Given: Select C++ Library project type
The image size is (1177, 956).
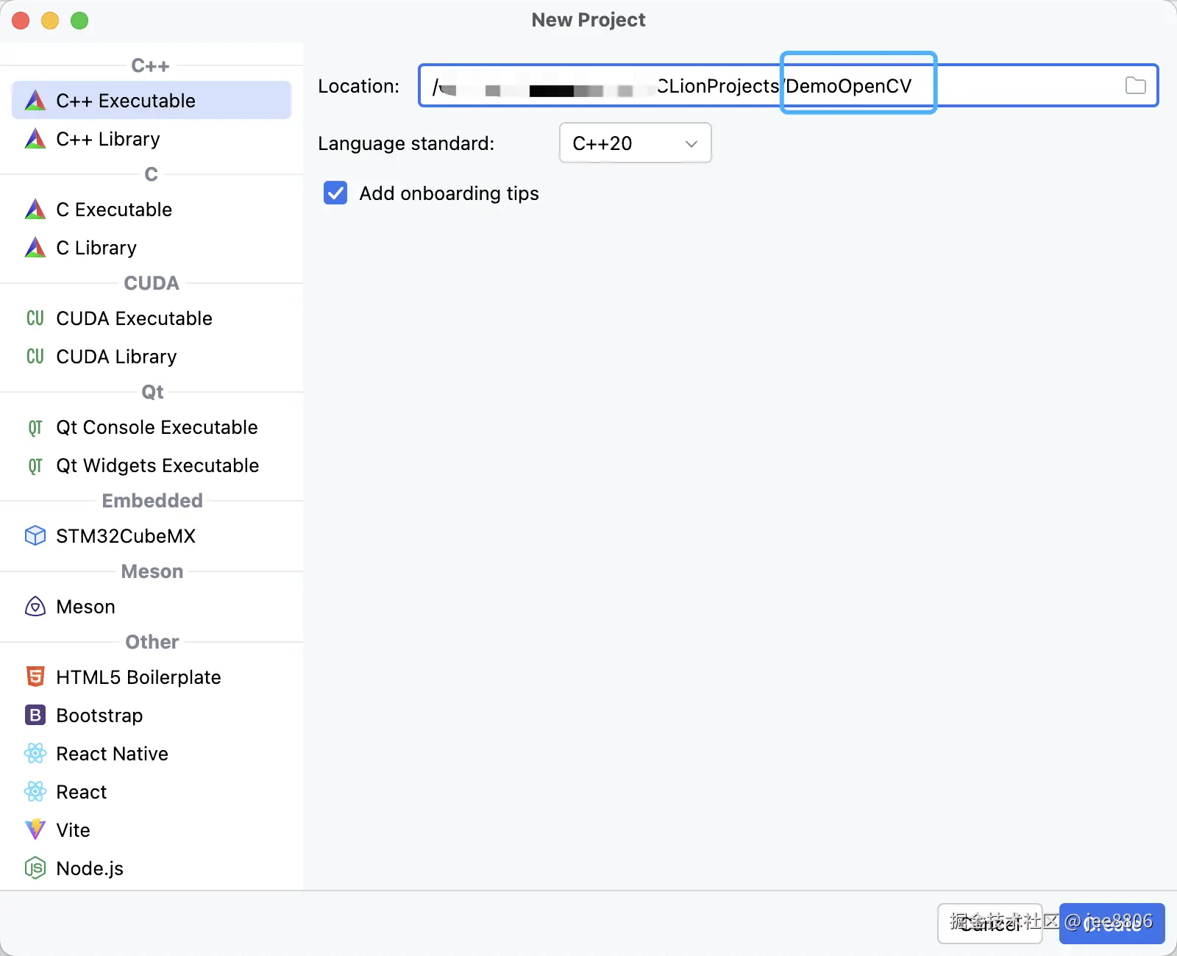Looking at the screenshot, I should [x=107, y=139].
